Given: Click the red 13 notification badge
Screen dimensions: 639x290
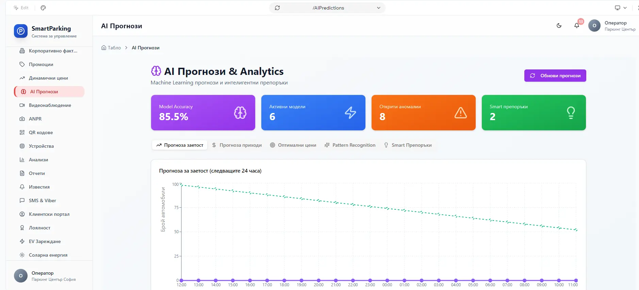Looking at the screenshot, I should pyautogui.click(x=581, y=21).
